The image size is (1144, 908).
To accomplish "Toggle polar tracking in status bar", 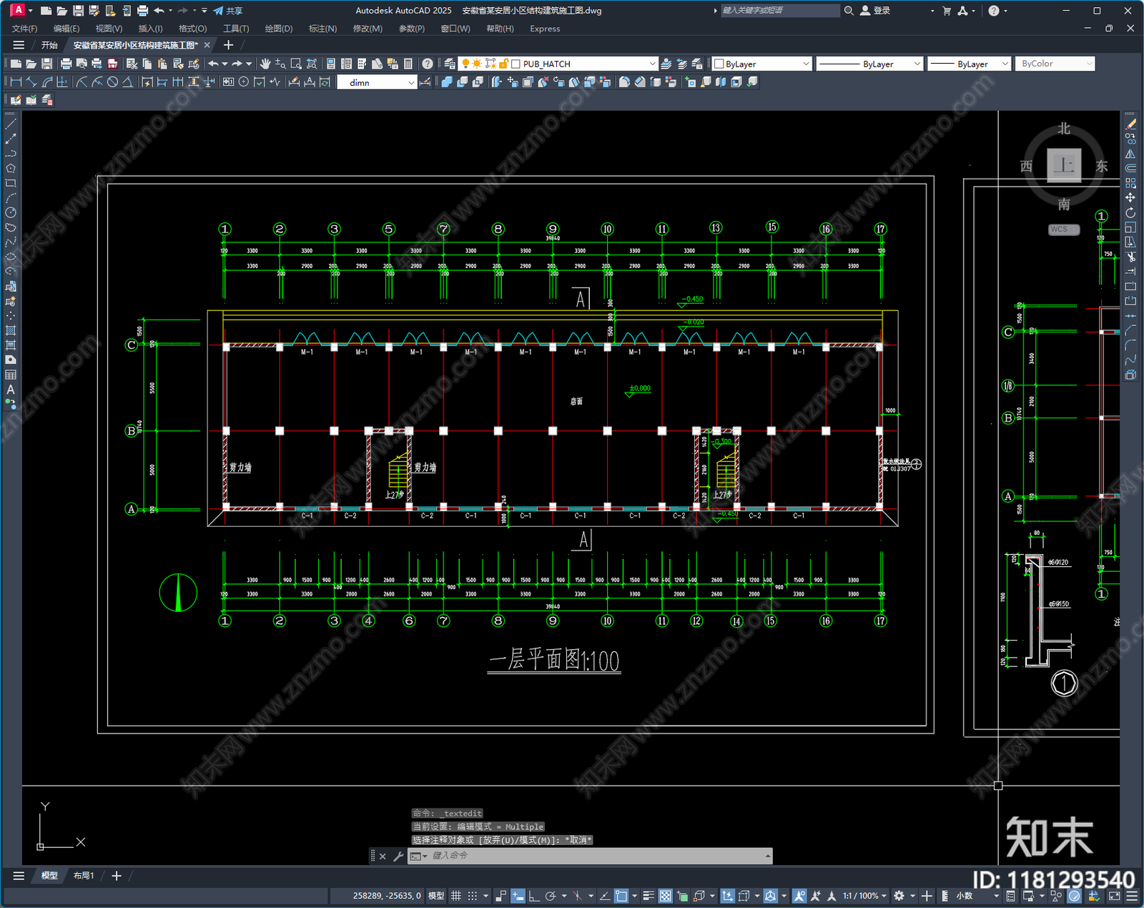I will click(x=551, y=896).
